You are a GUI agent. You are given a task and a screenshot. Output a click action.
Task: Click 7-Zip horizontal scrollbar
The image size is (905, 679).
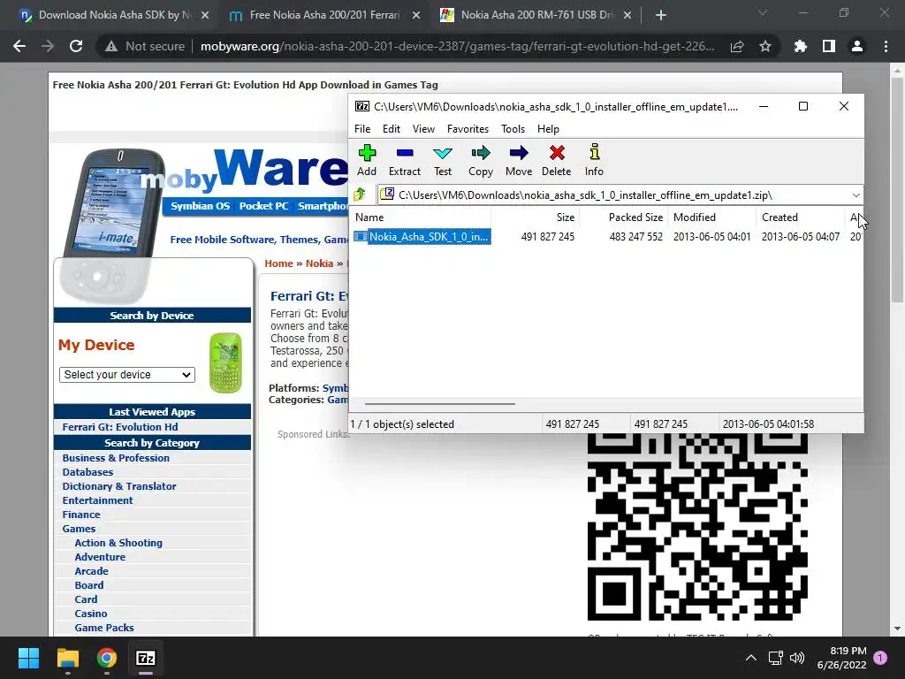coord(440,404)
